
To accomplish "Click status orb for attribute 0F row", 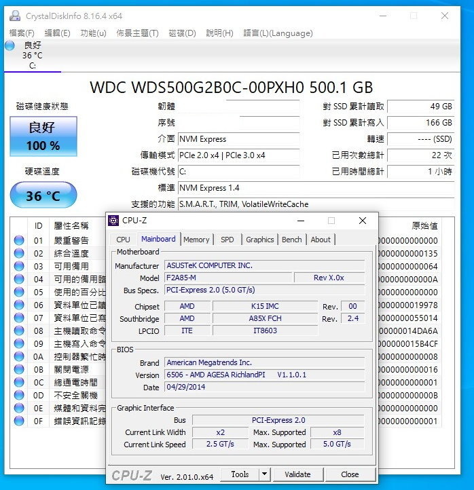I will click(19, 421).
